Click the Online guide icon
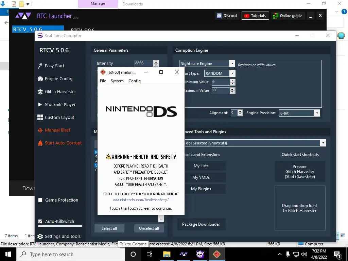This screenshot has width=348, height=261. coord(275,16)
